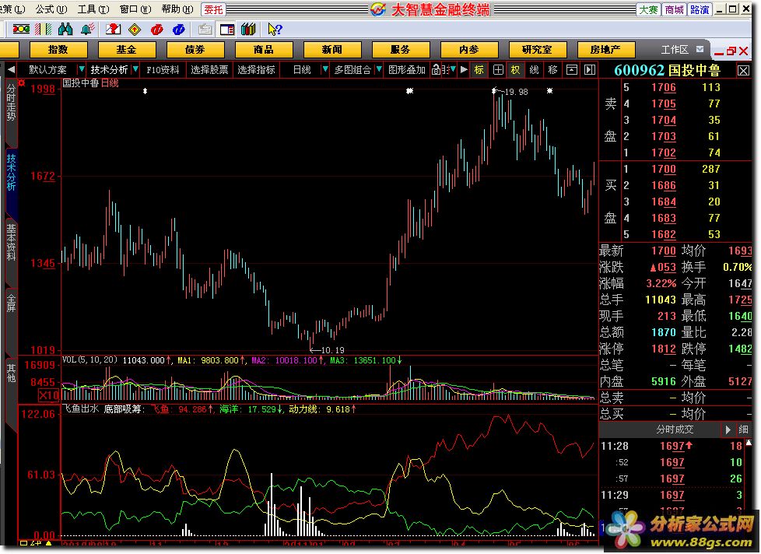Close the 600962 quote panel X box
Image resolution: width=761 pixels, height=554 pixels.
click(743, 71)
